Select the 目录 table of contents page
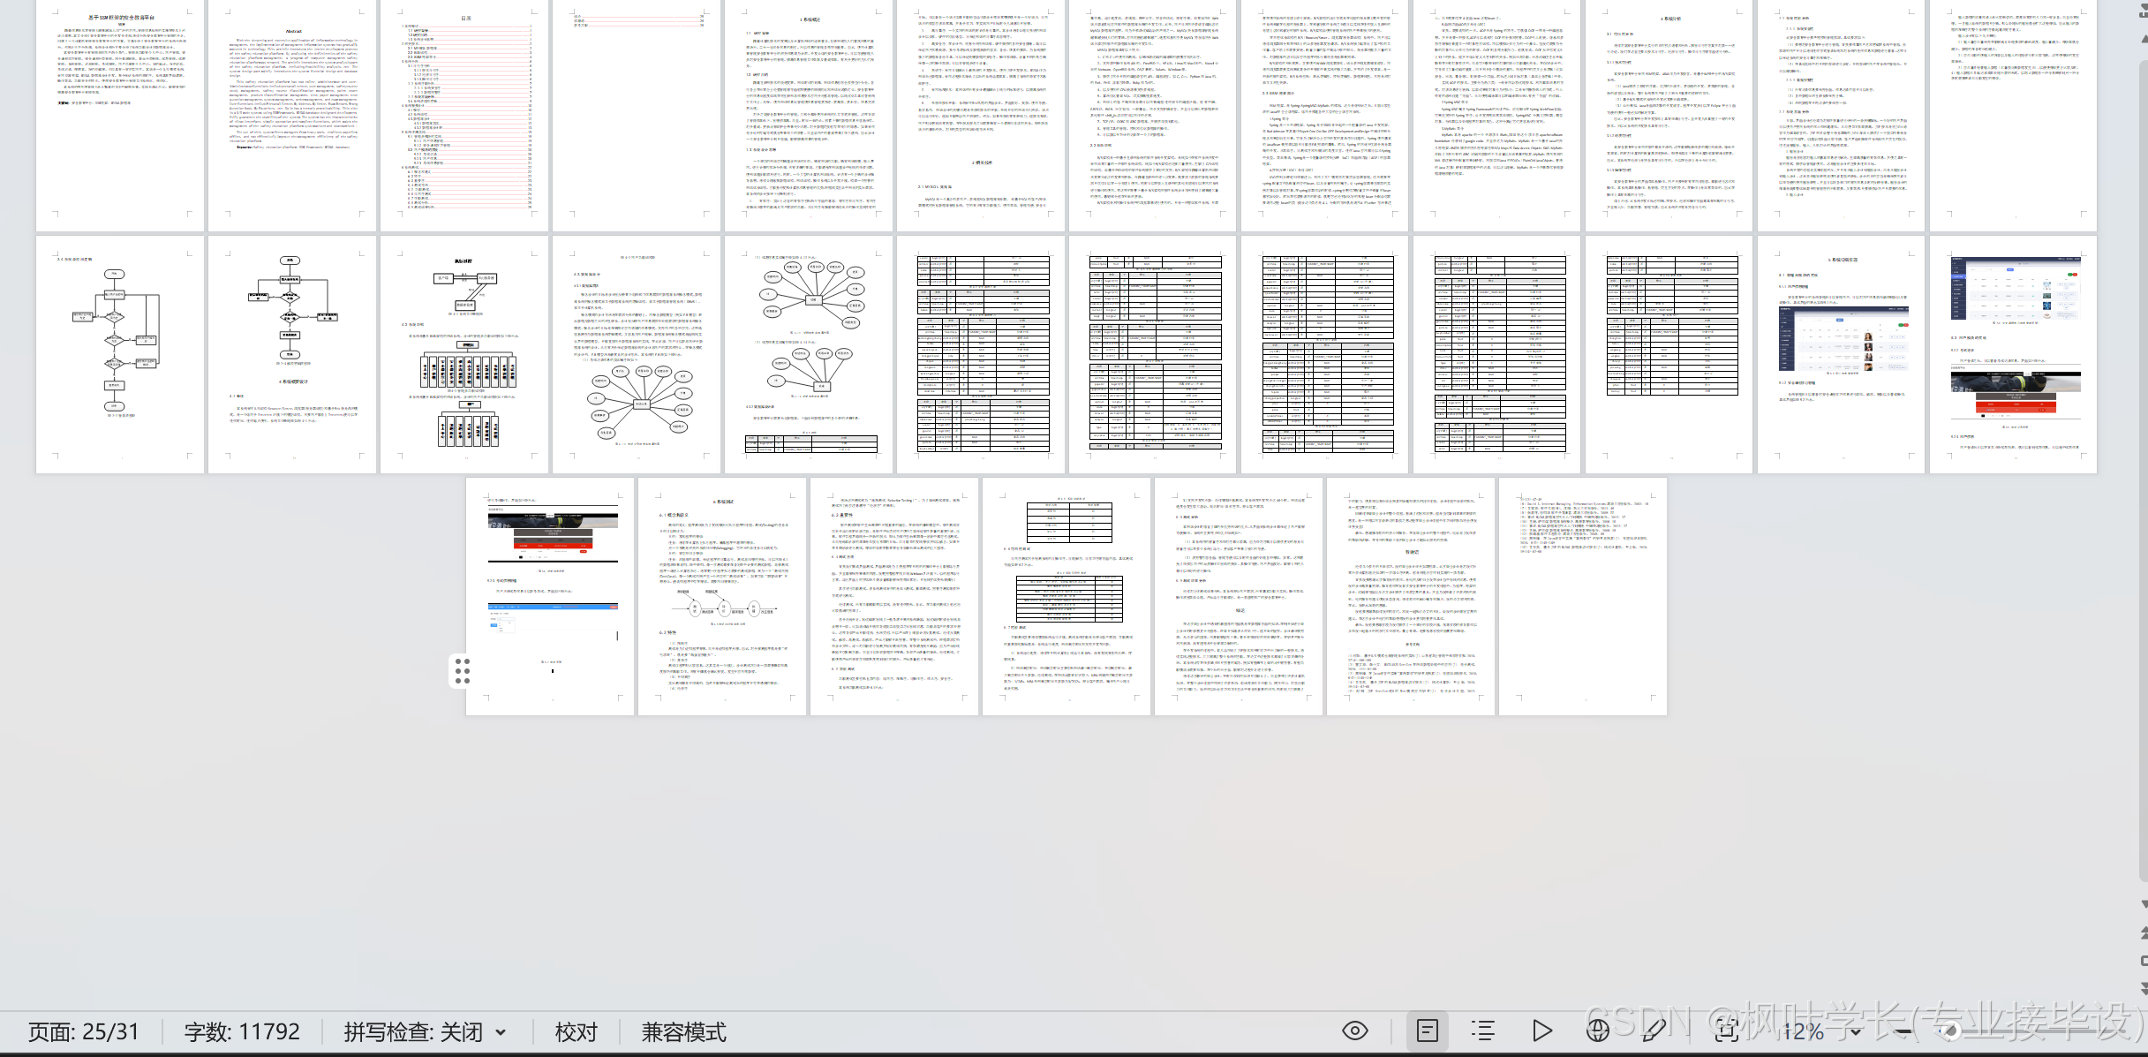Viewport: 2148px width, 1057px height. coord(464,116)
